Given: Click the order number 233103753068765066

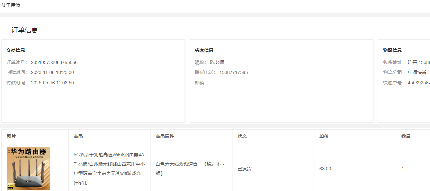Looking at the screenshot, I should [x=54, y=62].
